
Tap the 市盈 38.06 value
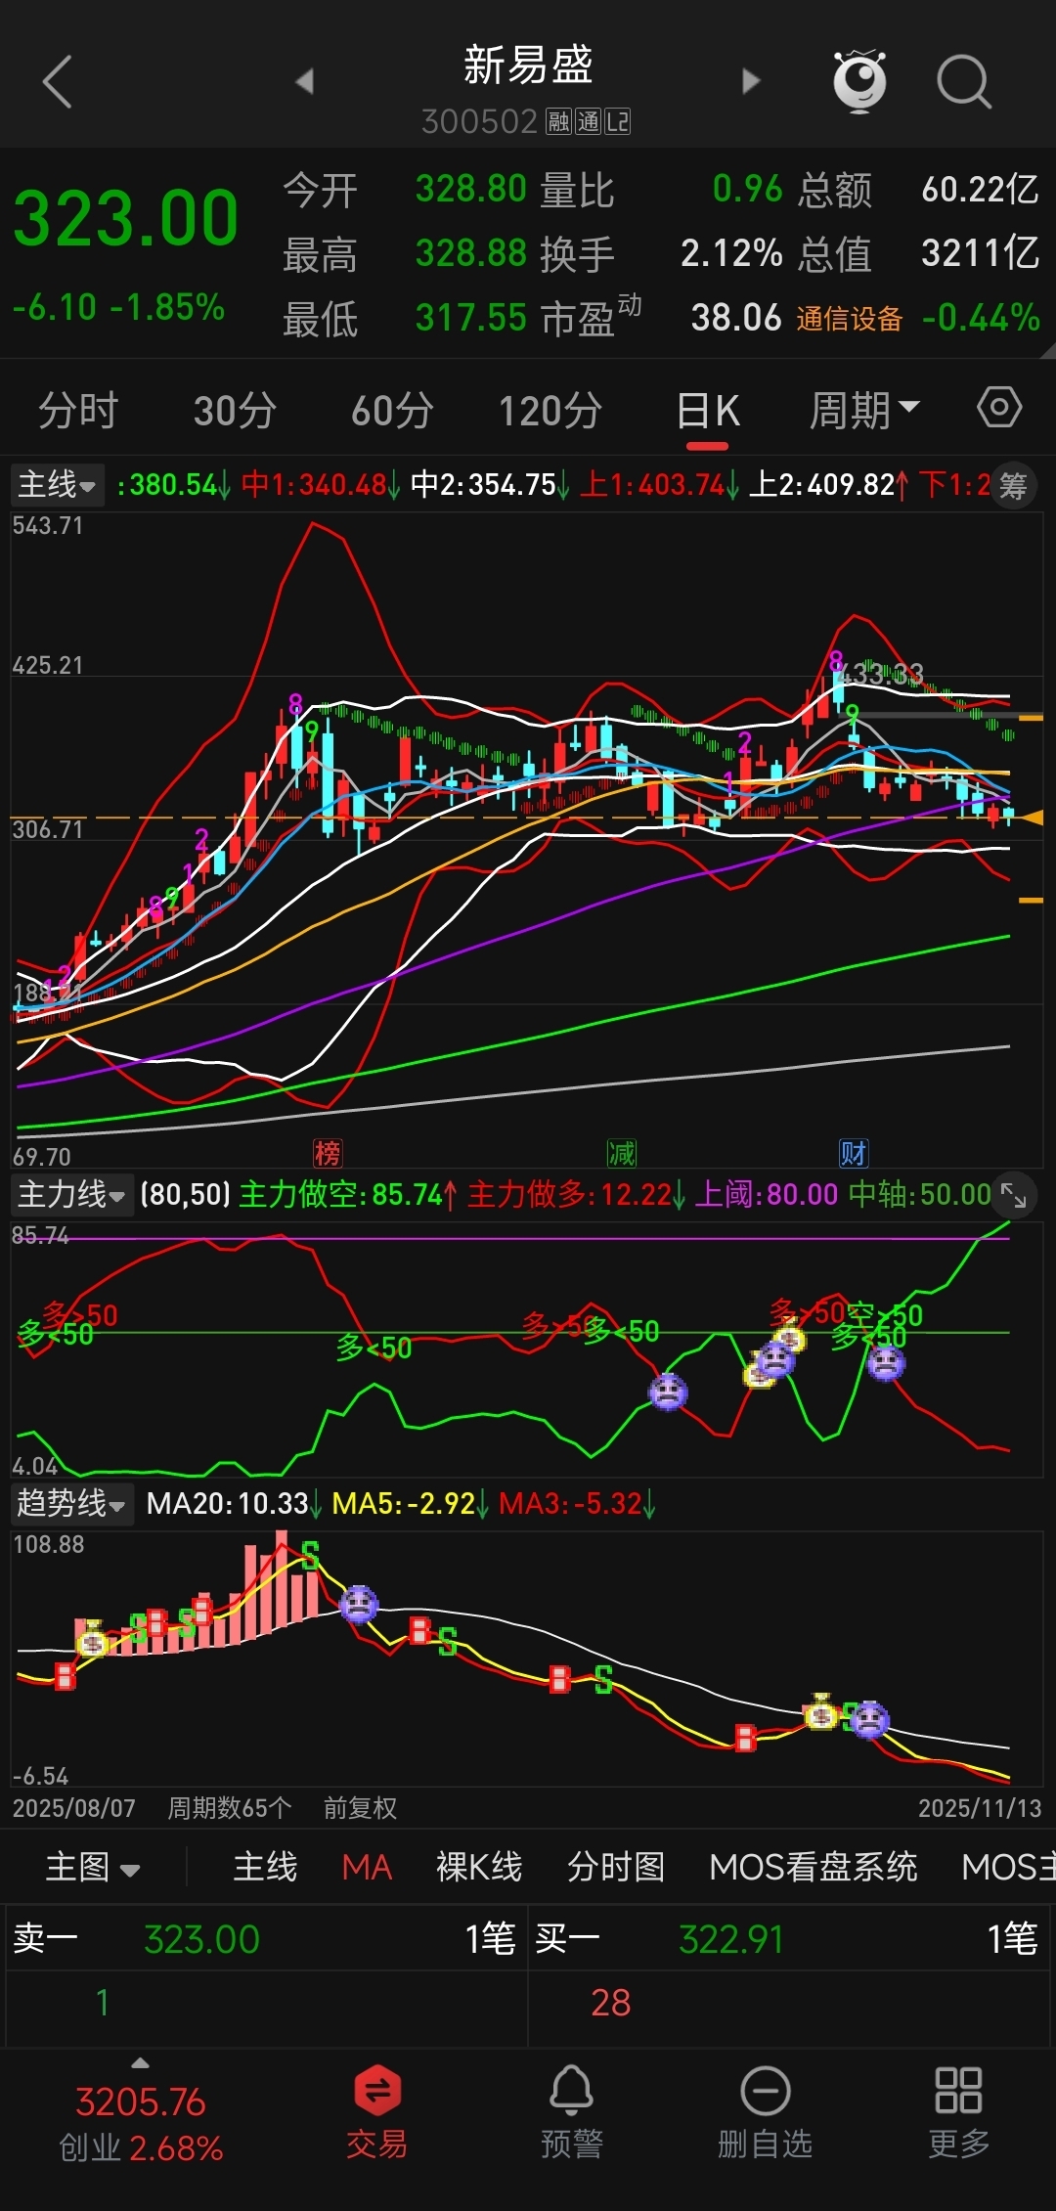click(736, 318)
